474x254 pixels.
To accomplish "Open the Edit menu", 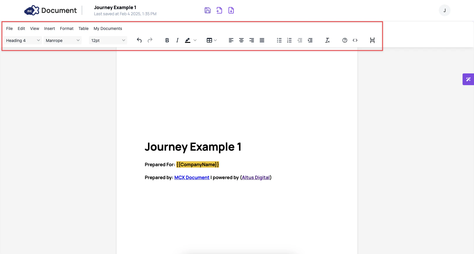I will [21, 28].
